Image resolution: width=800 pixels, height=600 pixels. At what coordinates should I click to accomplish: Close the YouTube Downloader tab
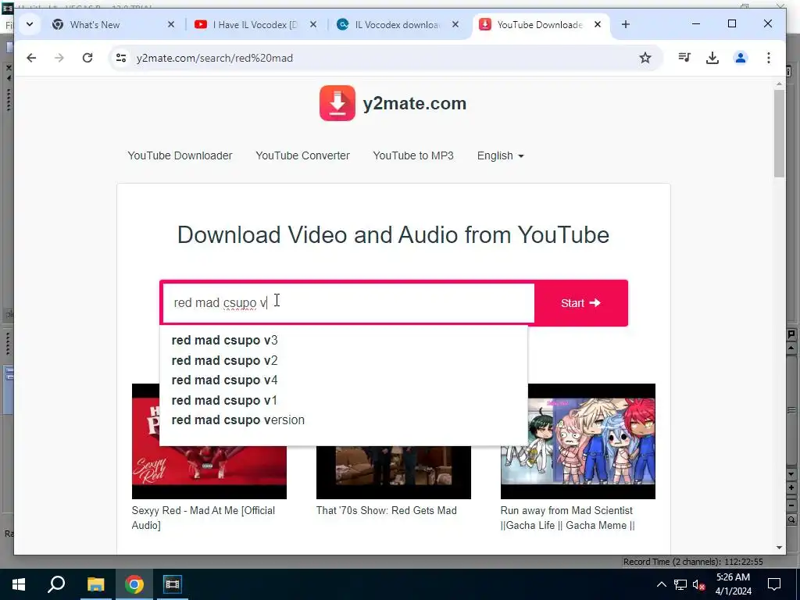coord(598,24)
